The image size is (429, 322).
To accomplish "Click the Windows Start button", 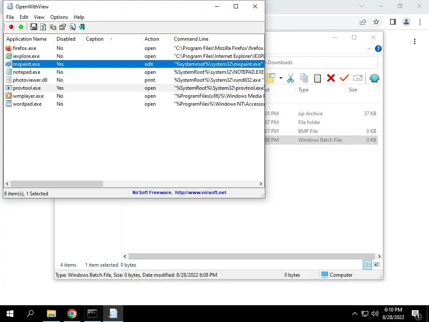I will (10, 314).
